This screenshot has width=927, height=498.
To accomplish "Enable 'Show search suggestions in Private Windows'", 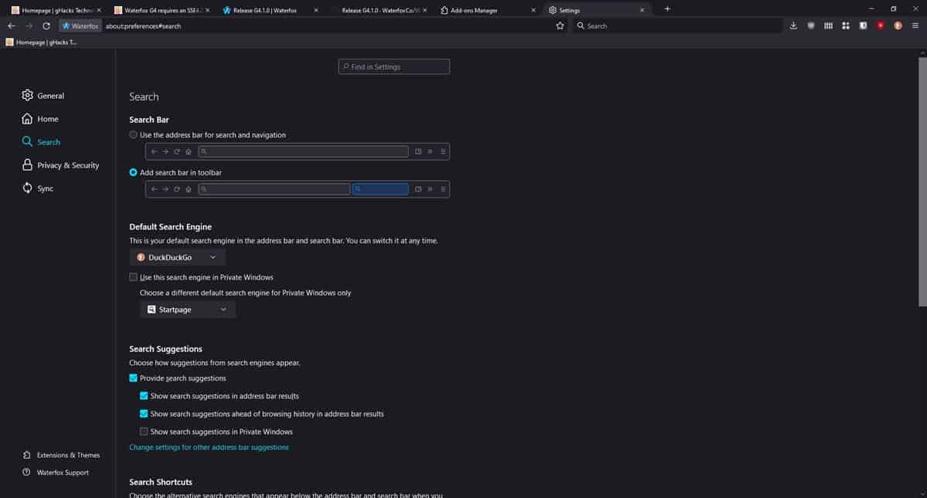I will pos(144,432).
